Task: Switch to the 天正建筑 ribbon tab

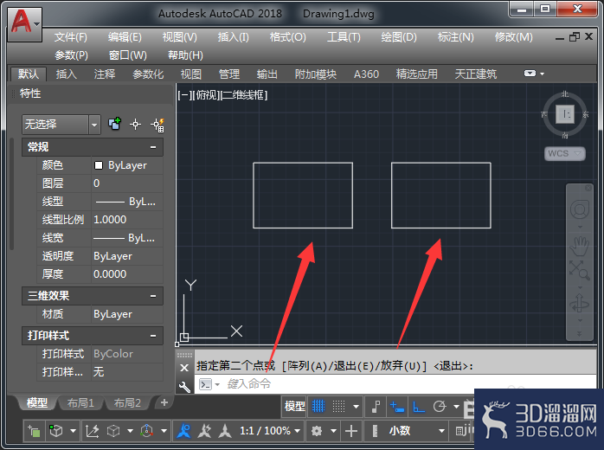Action: click(x=476, y=74)
